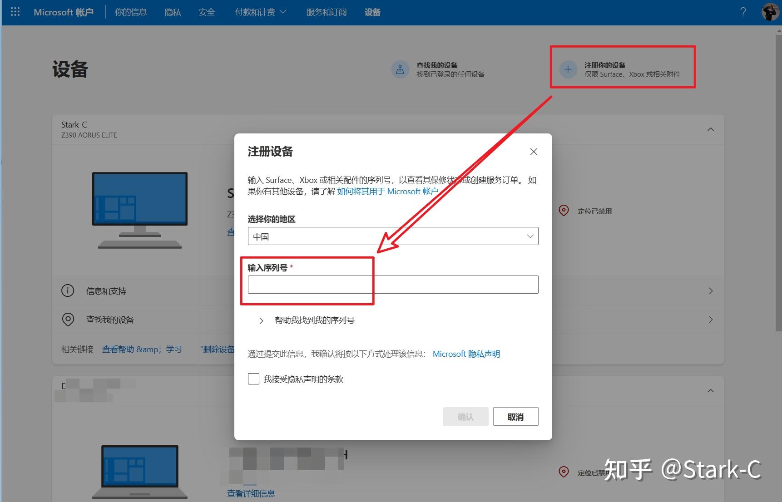Click the disabled 确认 button
782x502 pixels.
click(465, 417)
